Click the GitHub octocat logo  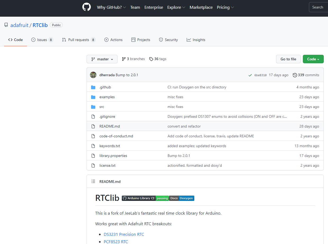tap(87, 7)
